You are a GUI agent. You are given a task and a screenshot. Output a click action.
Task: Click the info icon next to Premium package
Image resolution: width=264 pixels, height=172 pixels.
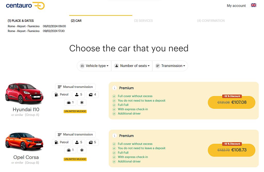pyautogui.click(x=114, y=88)
